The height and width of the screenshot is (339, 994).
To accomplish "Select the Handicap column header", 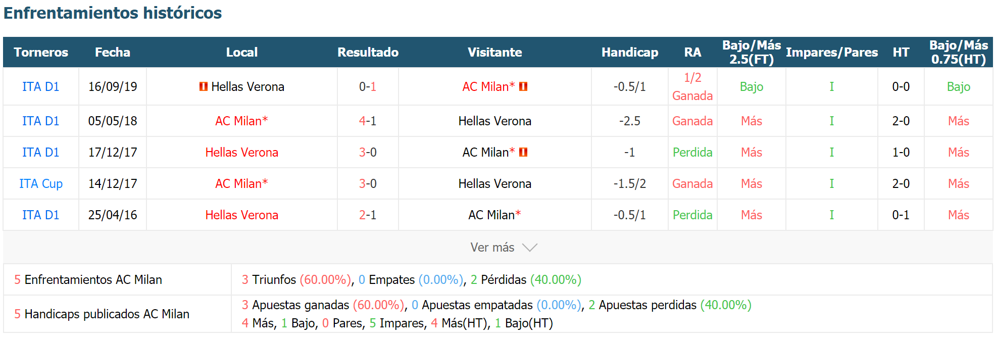I will tap(630, 52).
